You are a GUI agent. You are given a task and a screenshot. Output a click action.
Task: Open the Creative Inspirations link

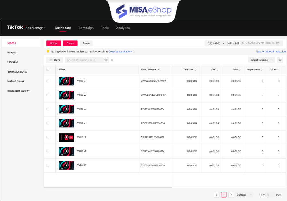[121, 51]
